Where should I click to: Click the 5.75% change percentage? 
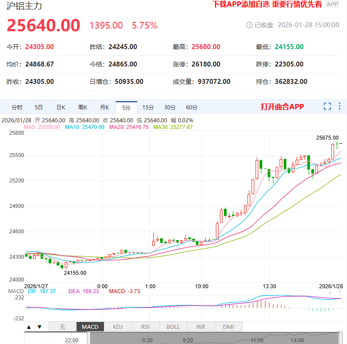pos(145,25)
